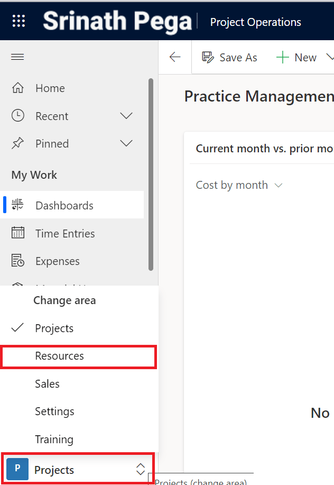
Task: Open the app launcher waffle icon
Action: (x=18, y=21)
